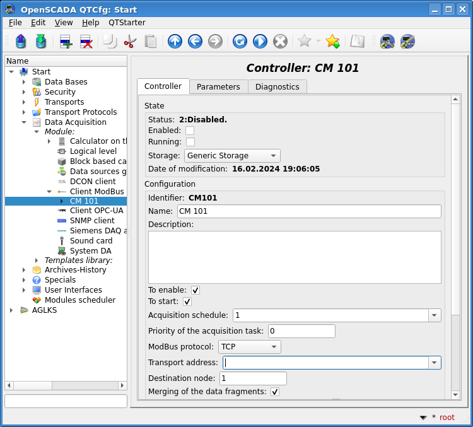Viewport: 473px width, 427px height.
Task: Click the Add item toolbar icon
Action: click(x=66, y=42)
